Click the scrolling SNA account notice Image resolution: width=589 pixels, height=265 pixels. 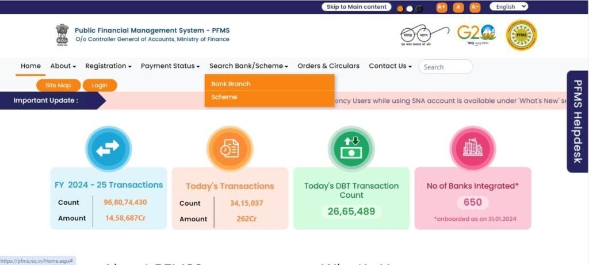tap(450, 101)
